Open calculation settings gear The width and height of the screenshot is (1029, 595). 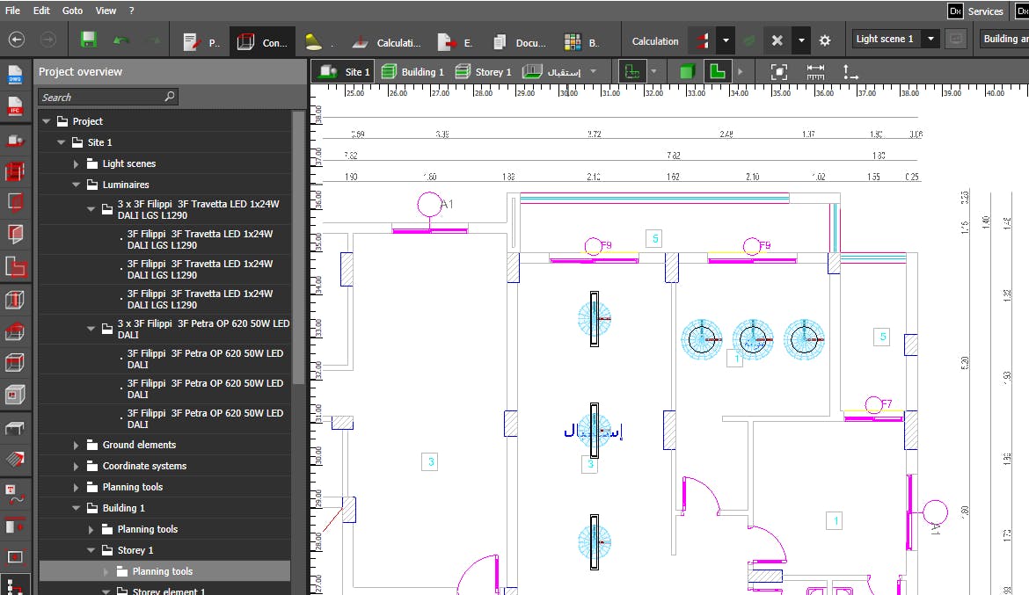pos(825,40)
